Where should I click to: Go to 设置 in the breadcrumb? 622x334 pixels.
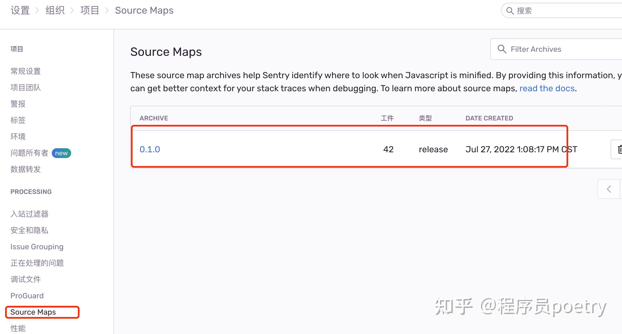(x=20, y=10)
